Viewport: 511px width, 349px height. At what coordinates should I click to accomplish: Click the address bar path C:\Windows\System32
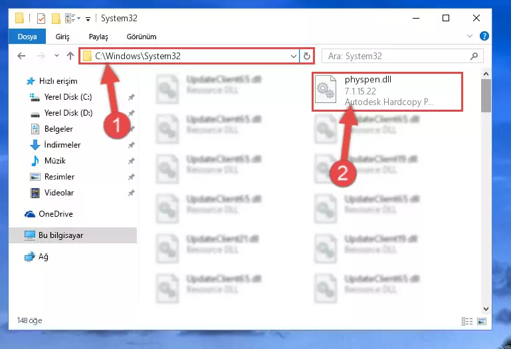(x=138, y=56)
